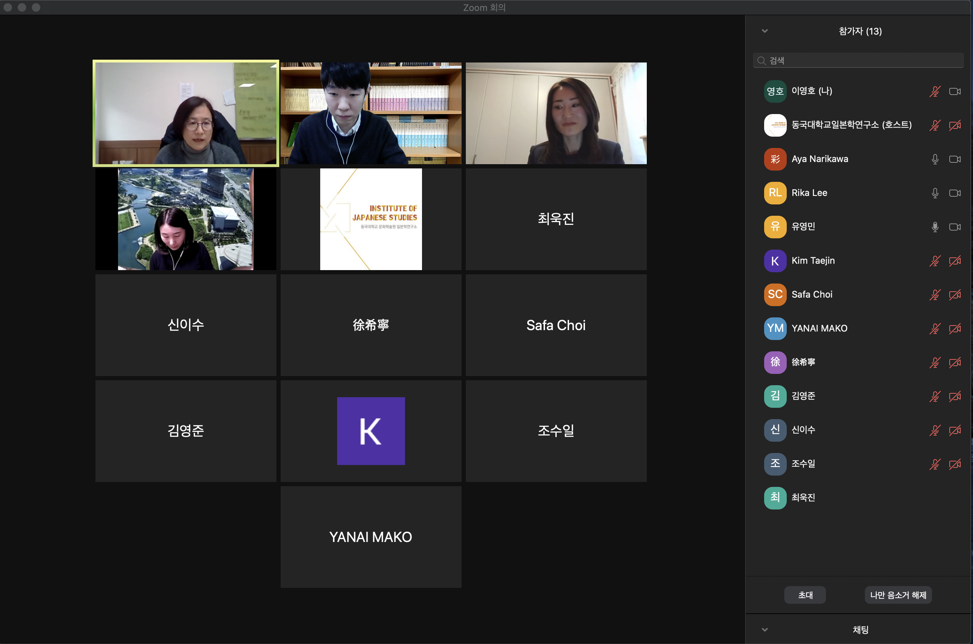
Task: Click the 채팅 panel title
Action: pos(860,630)
